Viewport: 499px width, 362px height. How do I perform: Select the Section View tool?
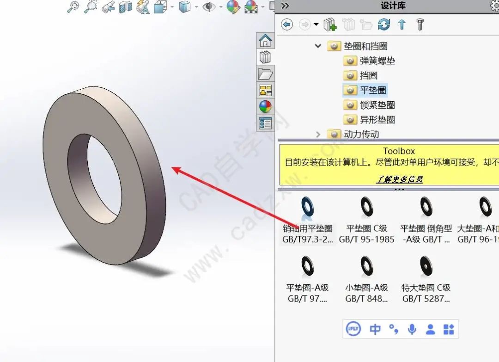[125, 6]
